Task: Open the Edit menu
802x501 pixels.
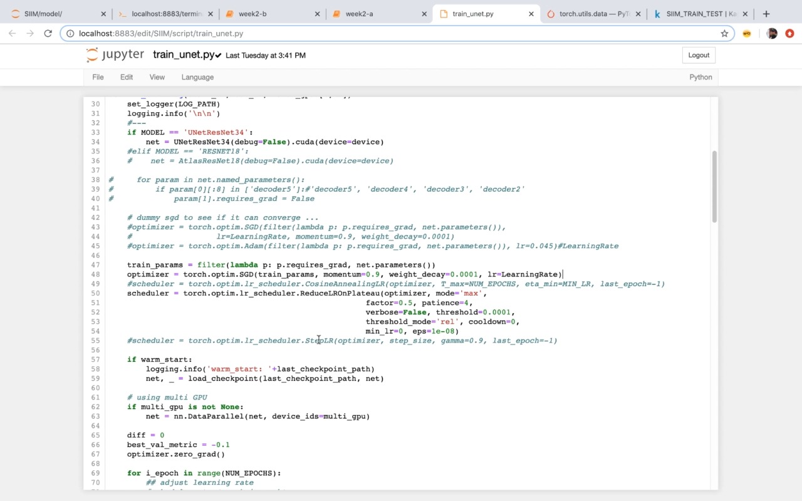Action: (x=127, y=77)
